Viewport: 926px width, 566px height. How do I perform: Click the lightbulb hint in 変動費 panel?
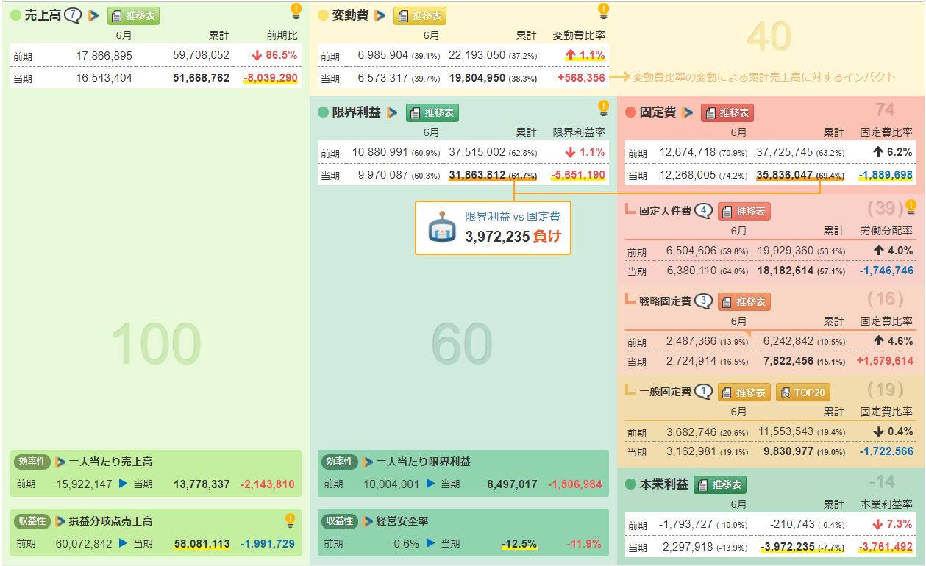click(x=603, y=10)
